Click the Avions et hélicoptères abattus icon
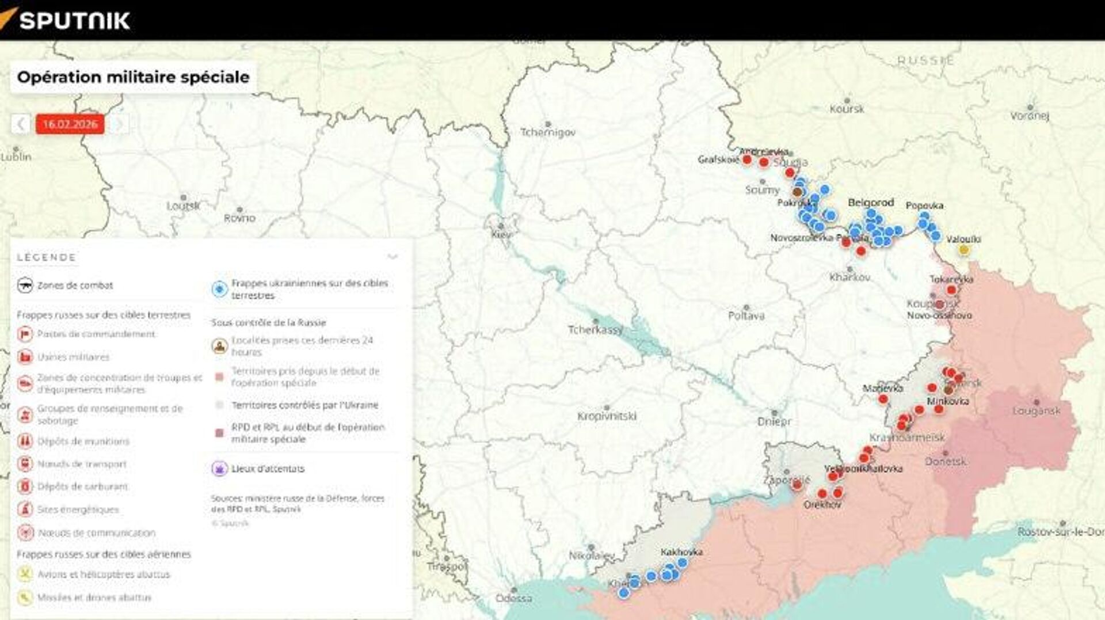Screen dimensions: 1105x620 (x=25, y=575)
